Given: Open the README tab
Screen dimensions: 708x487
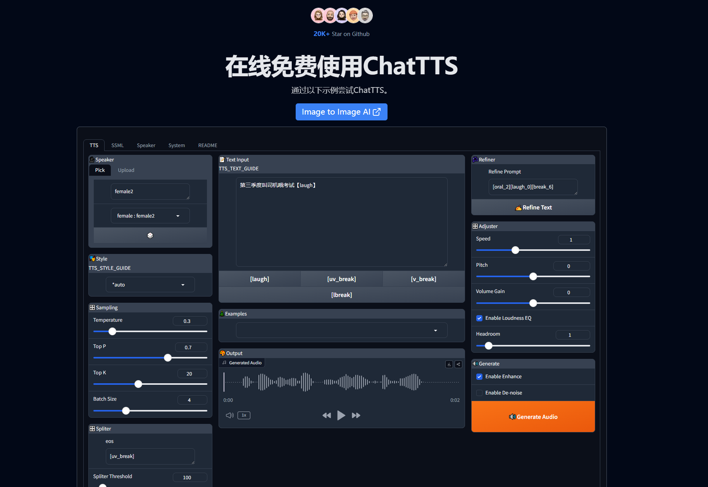Looking at the screenshot, I should point(208,145).
